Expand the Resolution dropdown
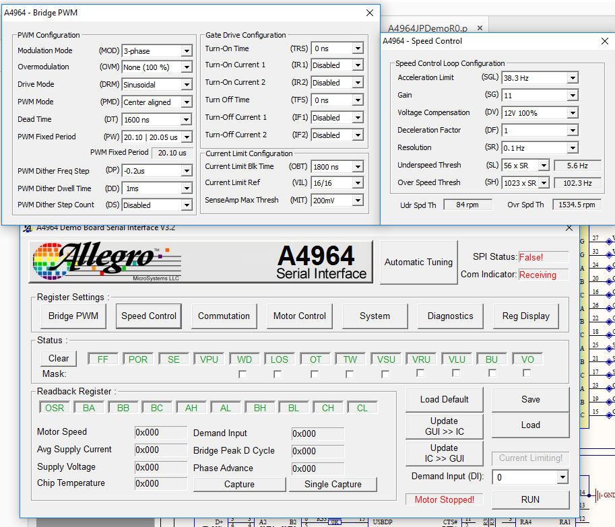Viewport: 615px width, 527px height. [x=573, y=147]
